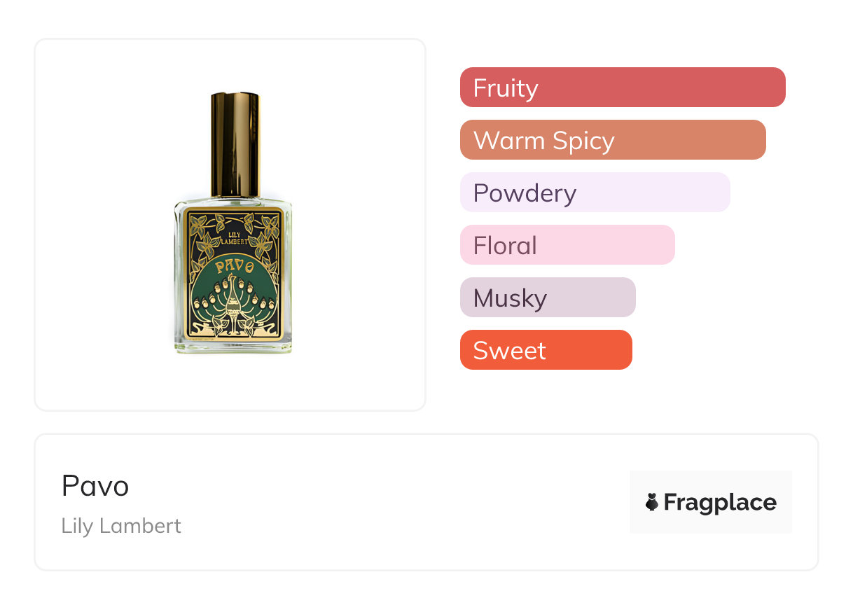
Task: Click the gold cap of the bottle
Action: point(235,144)
